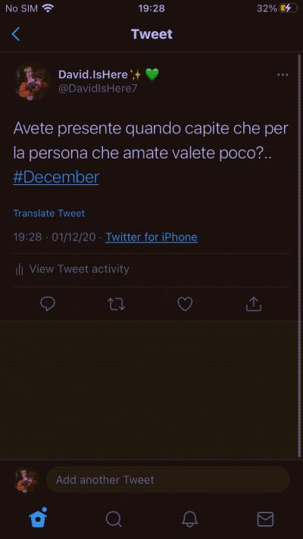
Task: Open the #December hashtag link
Action: pos(56,177)
